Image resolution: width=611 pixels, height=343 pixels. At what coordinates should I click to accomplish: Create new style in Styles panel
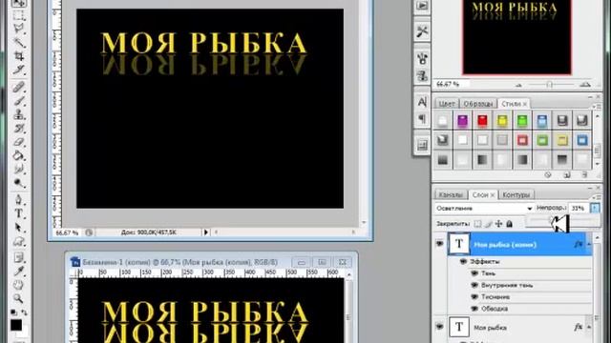pyautogui.click(x=567, y=175)
